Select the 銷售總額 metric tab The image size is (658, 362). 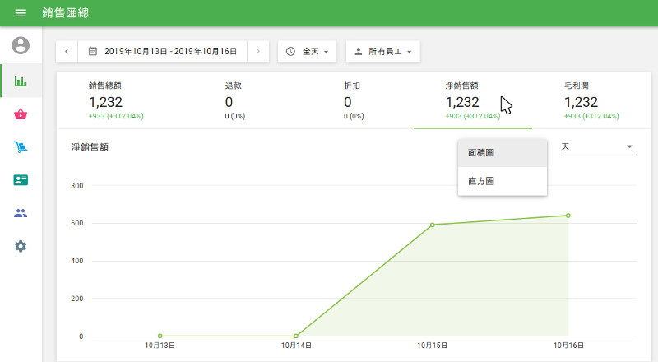(x=116, y=100)
